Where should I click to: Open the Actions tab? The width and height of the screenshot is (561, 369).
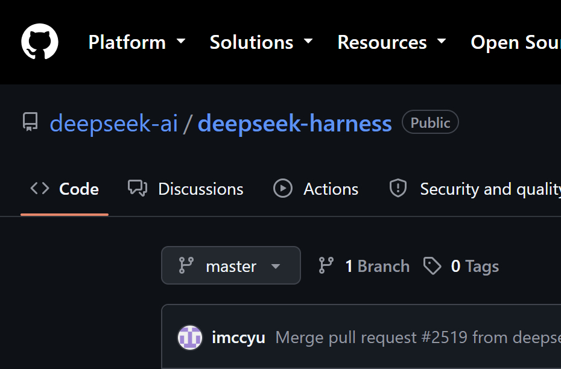316,189
